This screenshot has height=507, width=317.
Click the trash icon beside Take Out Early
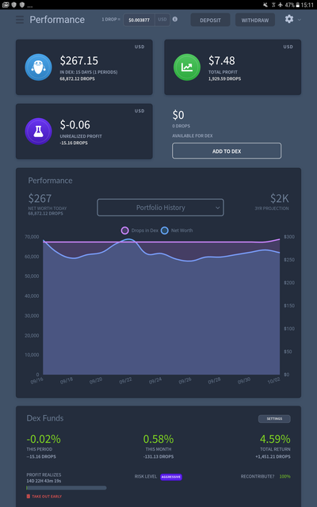tap(29, 497)
